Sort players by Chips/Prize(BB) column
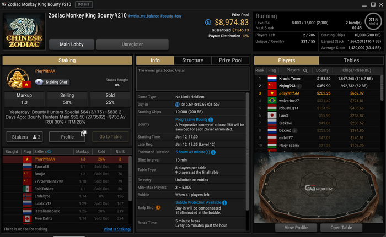The image size is (386, 237). pos(356,70)
